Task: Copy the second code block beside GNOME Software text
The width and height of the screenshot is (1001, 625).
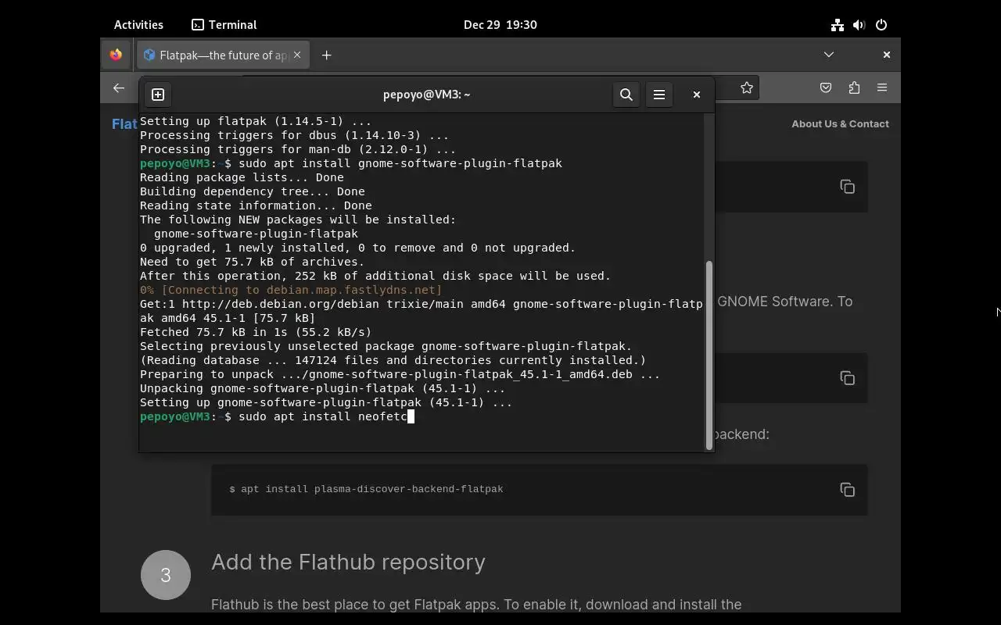Action: [847, 378]
